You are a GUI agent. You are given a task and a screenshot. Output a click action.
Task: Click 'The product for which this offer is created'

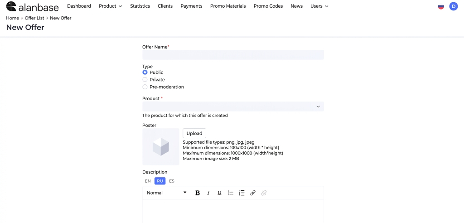[x=185, y=116]
